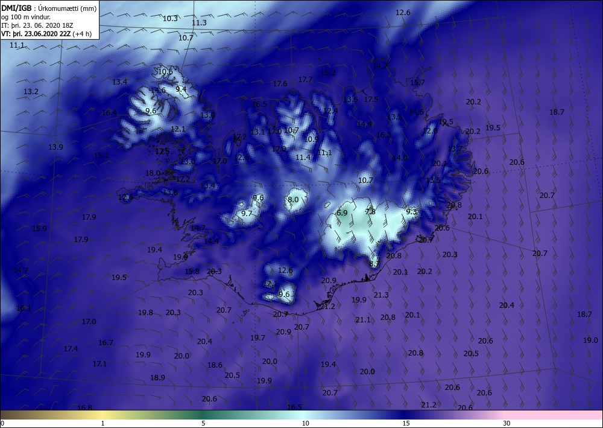Image resolution: width=603 pixels, height=428 pixels.
Task: Click the map value 10.3
Action: coord(171,18)
